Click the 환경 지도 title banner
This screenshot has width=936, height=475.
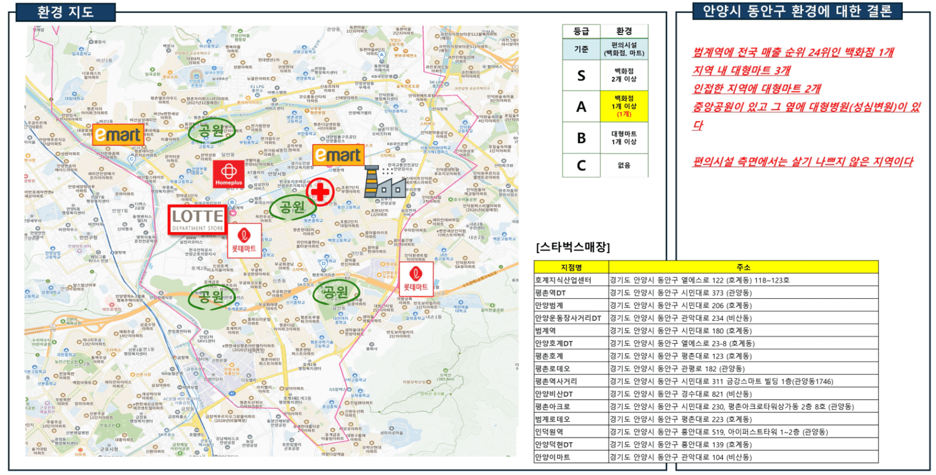[x=66, y=12]
